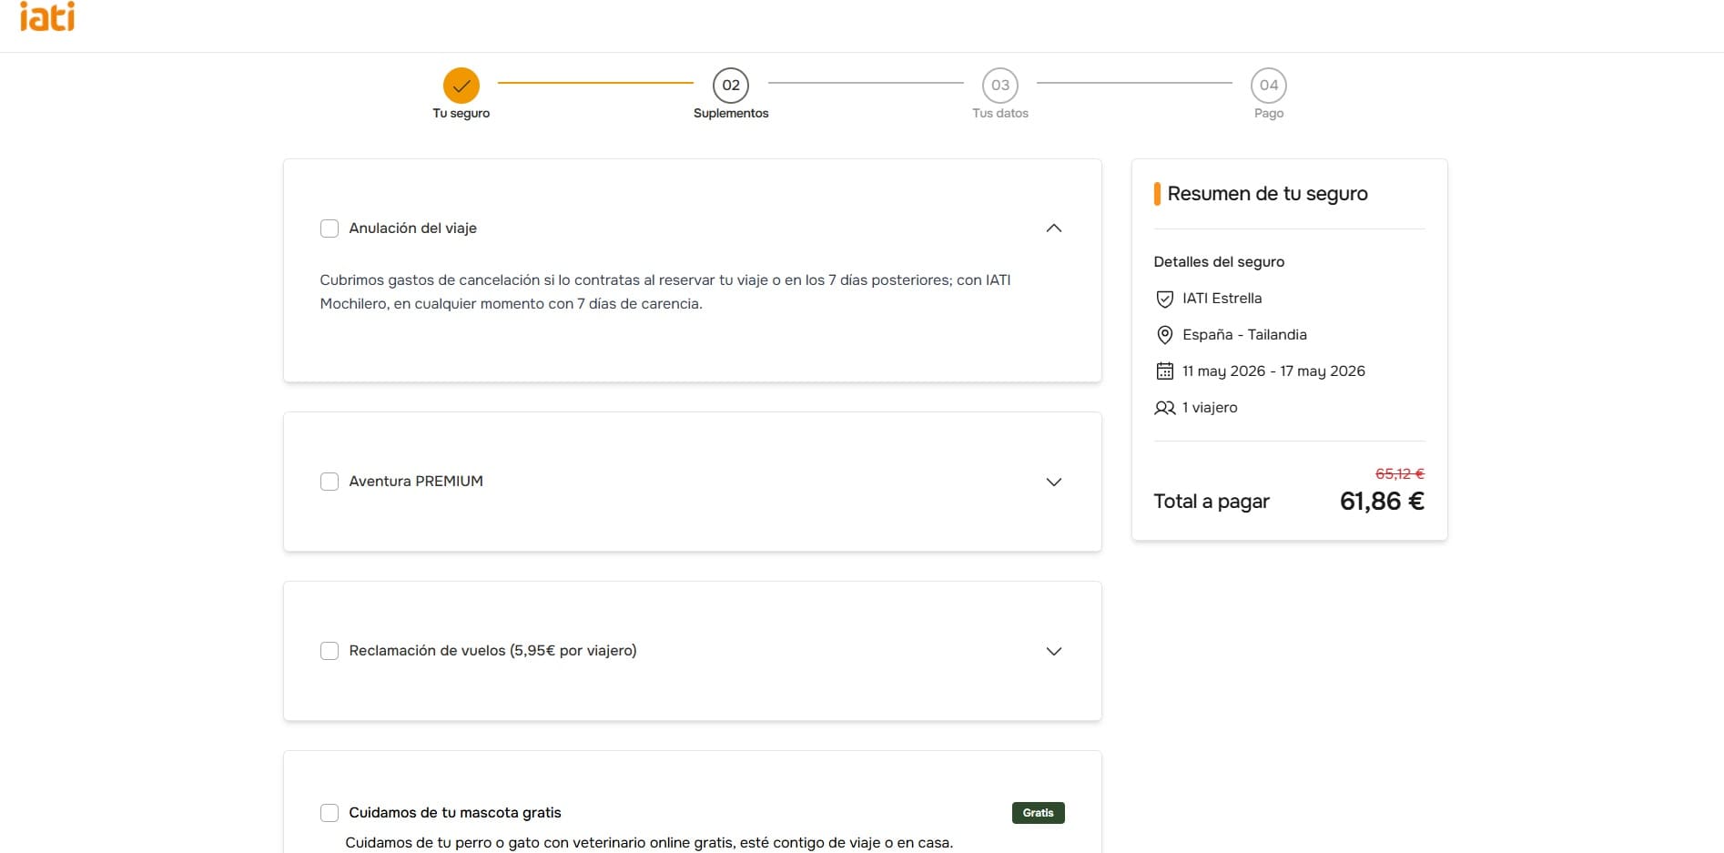
Task: Click the IATI Estrella plan name
Action: tap(1222, 299)
